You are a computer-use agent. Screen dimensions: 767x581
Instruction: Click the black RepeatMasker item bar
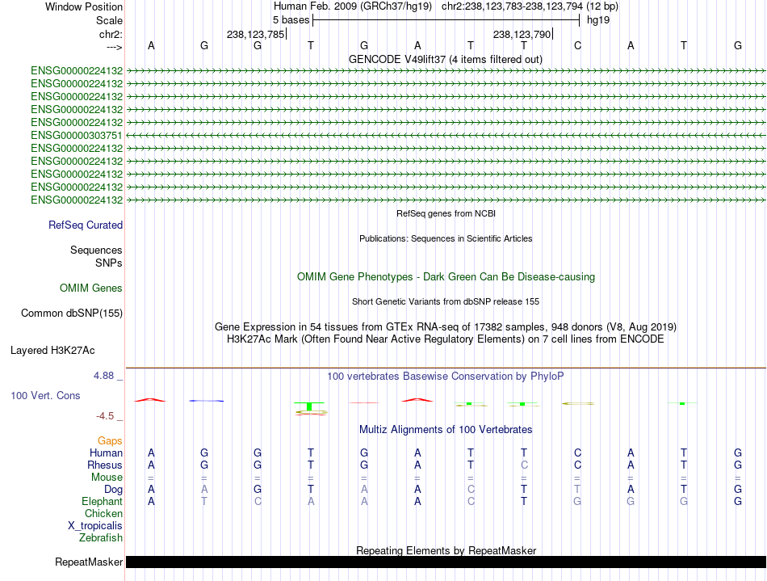[x=446, y=562]
